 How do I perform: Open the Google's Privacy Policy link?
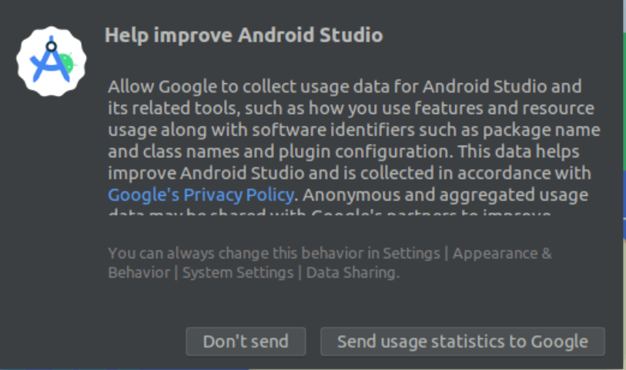click(200, 193)
